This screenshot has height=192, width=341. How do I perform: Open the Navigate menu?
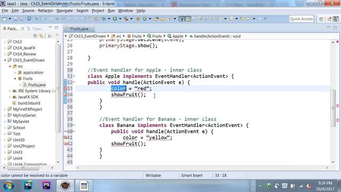(x=64, y=11)
